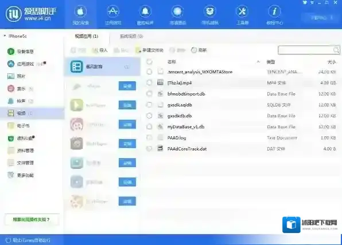Select the file .tencent_analysis_WXOMTAStore

[200, 72]
